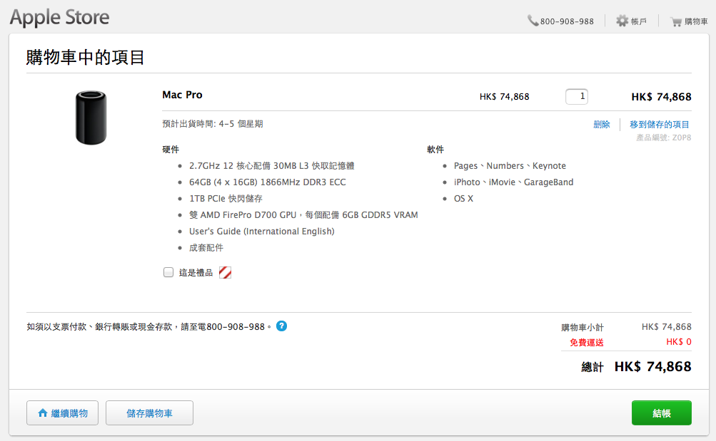Screen dimensions: 716x441
Task: Click the 雙 AMD FirePro D700 GPU line
Action: coord(303,215)
